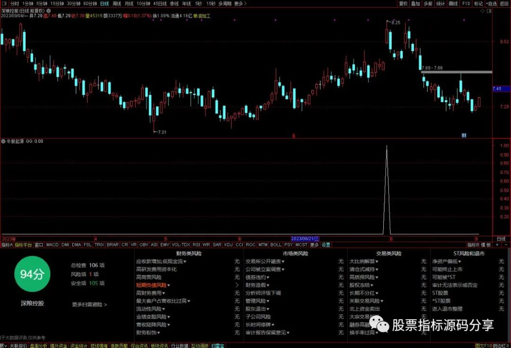This screenshot has width=511, height=348.
Task: Click the indicator circle icon beside 牛股起源
Action: [x=3, y=141]
